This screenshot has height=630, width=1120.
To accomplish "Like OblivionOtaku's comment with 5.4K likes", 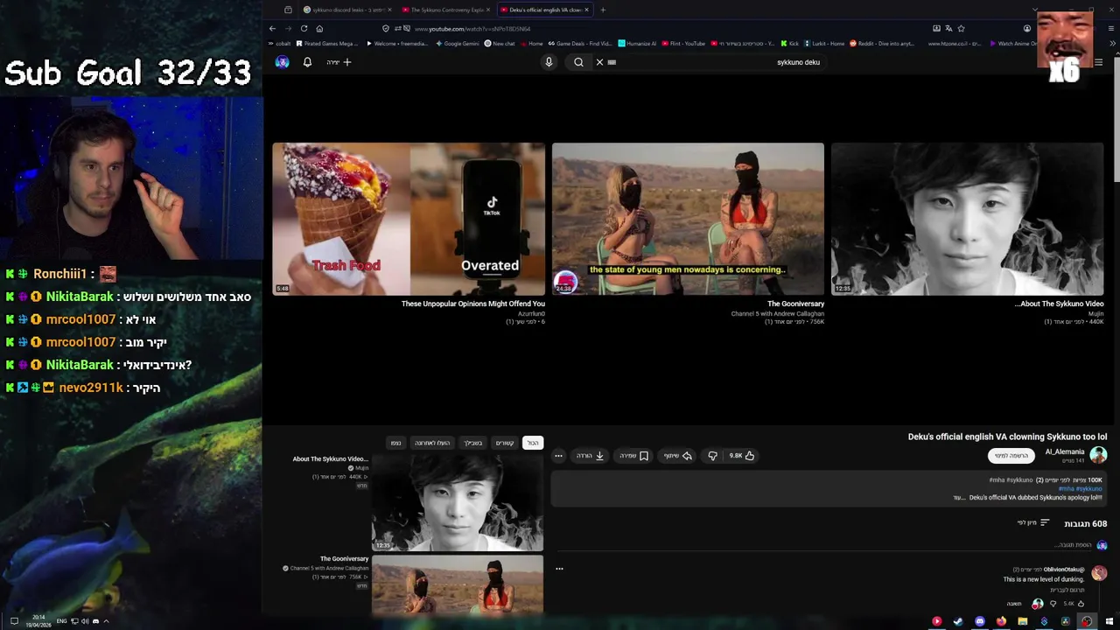I will point(1081,604).
